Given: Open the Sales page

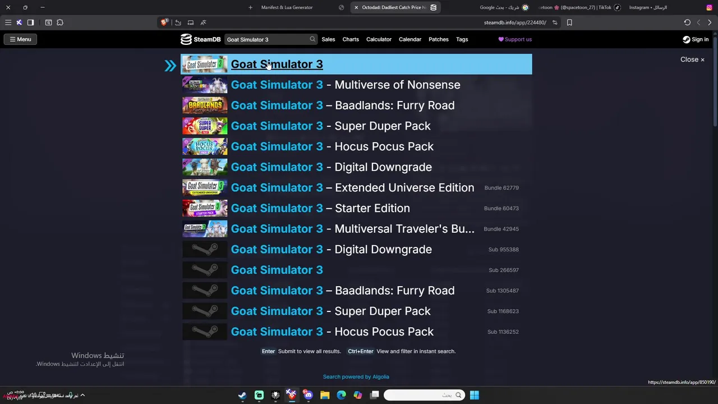Looking at the screenshot, I should pyautogui.click(x=328, y=39).
